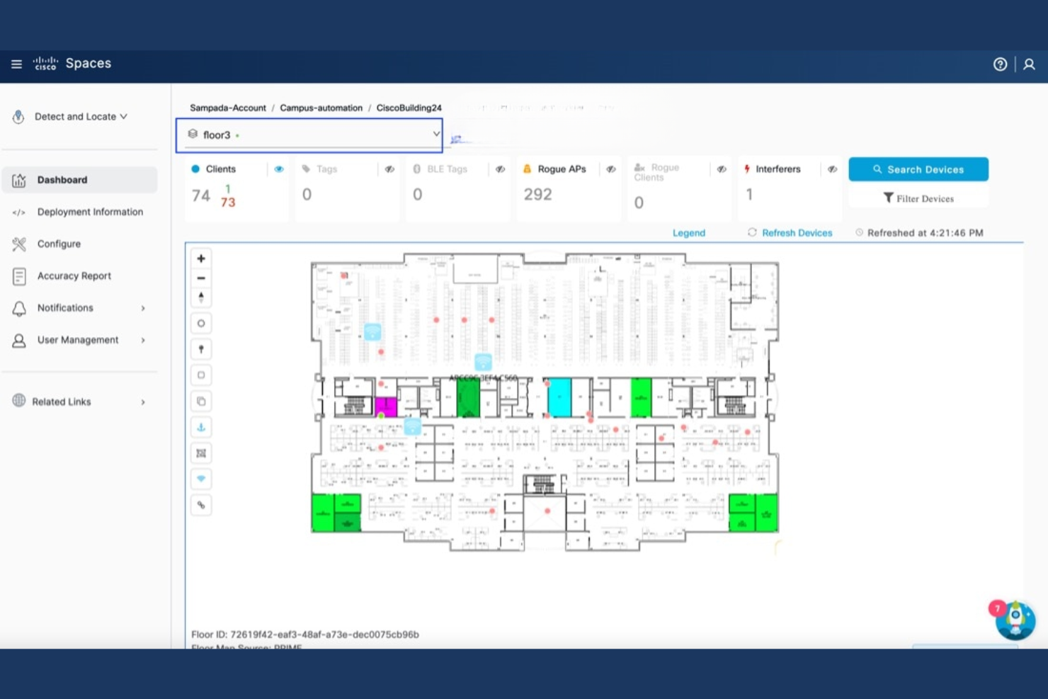
Task: Click the dark green zone near center
Action: [x=468, y=397]
